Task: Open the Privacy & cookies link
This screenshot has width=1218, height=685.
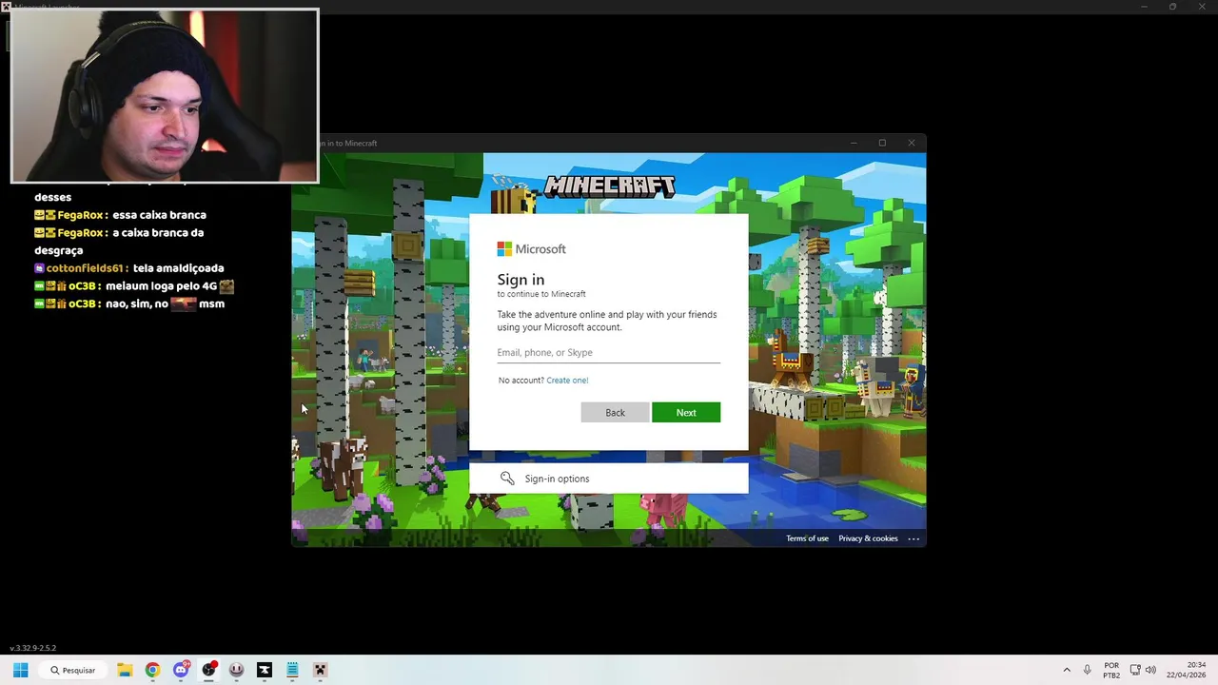Action: coord(868,538)
